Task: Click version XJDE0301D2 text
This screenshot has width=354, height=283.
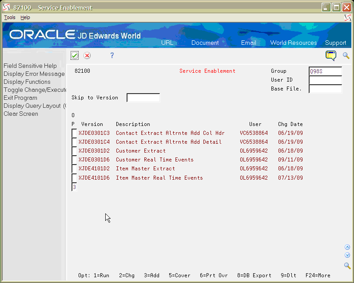Action: (94, 151)
